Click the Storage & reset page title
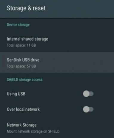Viewport: 114px width, 138px height. [x=26, y=8]
